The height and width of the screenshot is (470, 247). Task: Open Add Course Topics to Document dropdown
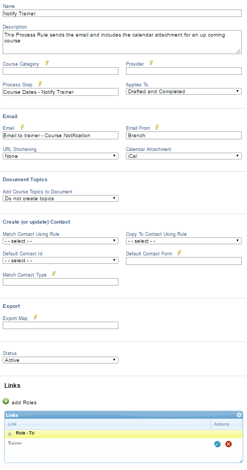pos(60,198)
